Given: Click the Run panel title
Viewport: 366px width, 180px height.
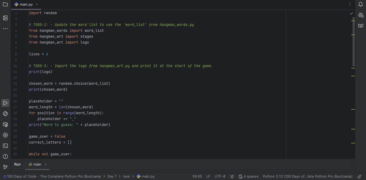Looking at the screenshot, I should (x=17, y=164).
